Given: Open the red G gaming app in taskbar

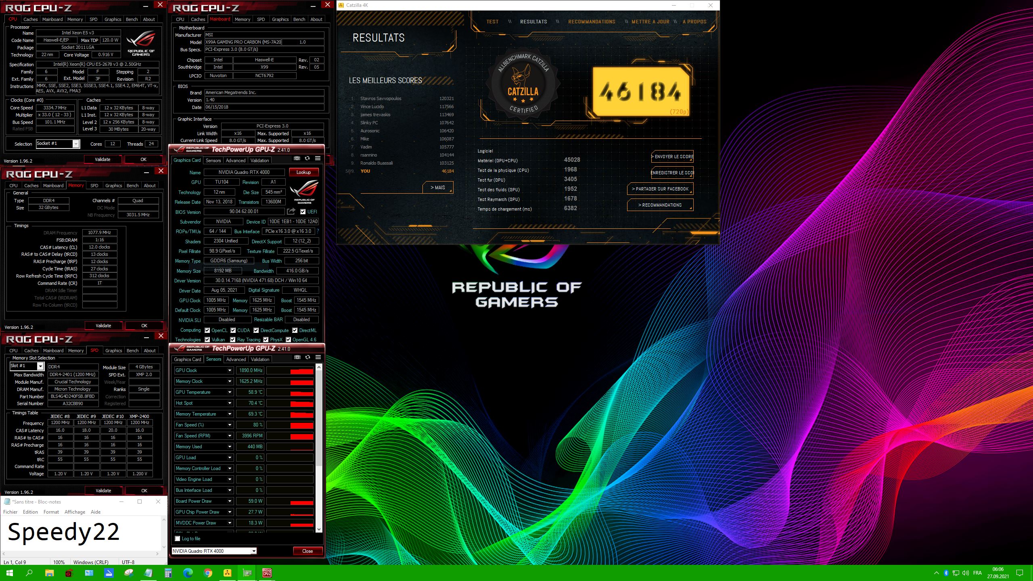Looking at the screenshot, I should pyautogui.click(x=69, y=573).
